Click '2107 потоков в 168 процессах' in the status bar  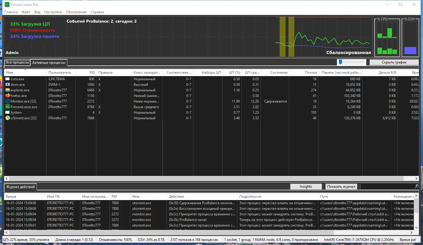click(x=194, y=240)
